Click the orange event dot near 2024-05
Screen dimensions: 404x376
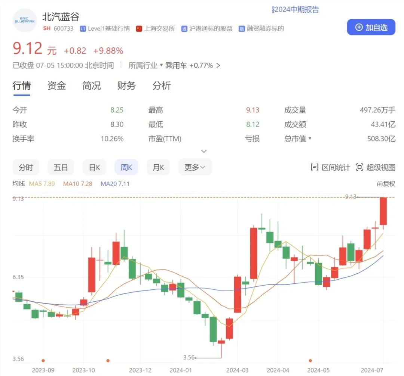tap(310, 361)
